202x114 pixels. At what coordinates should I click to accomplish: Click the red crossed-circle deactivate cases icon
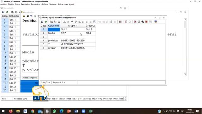coord(135,22)
